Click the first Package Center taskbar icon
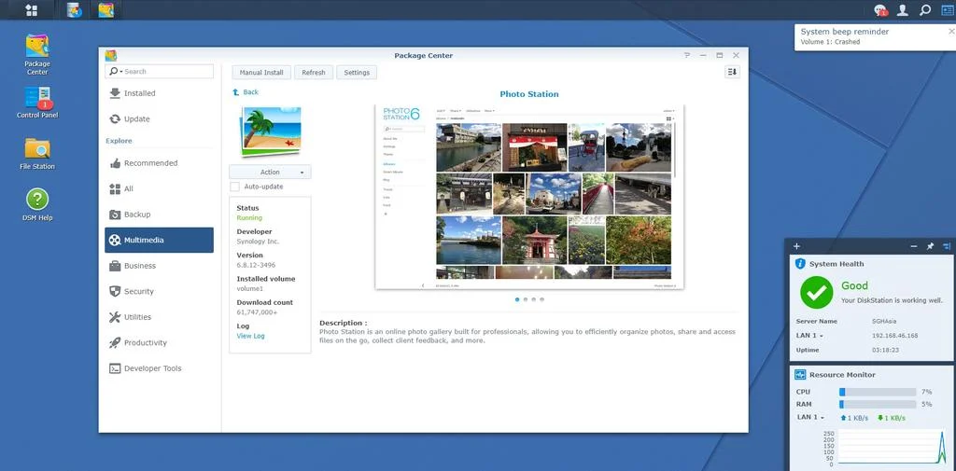 click(75, 9)
